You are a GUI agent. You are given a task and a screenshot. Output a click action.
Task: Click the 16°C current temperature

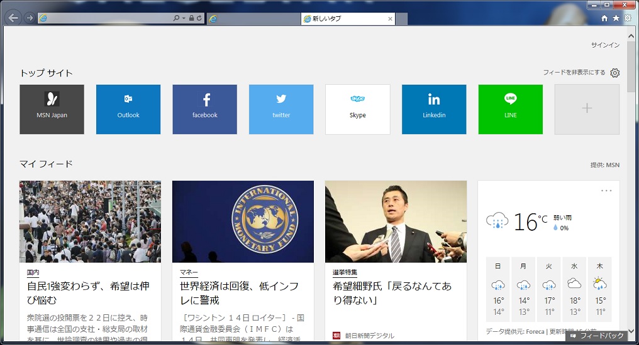(x=530, y=222)
